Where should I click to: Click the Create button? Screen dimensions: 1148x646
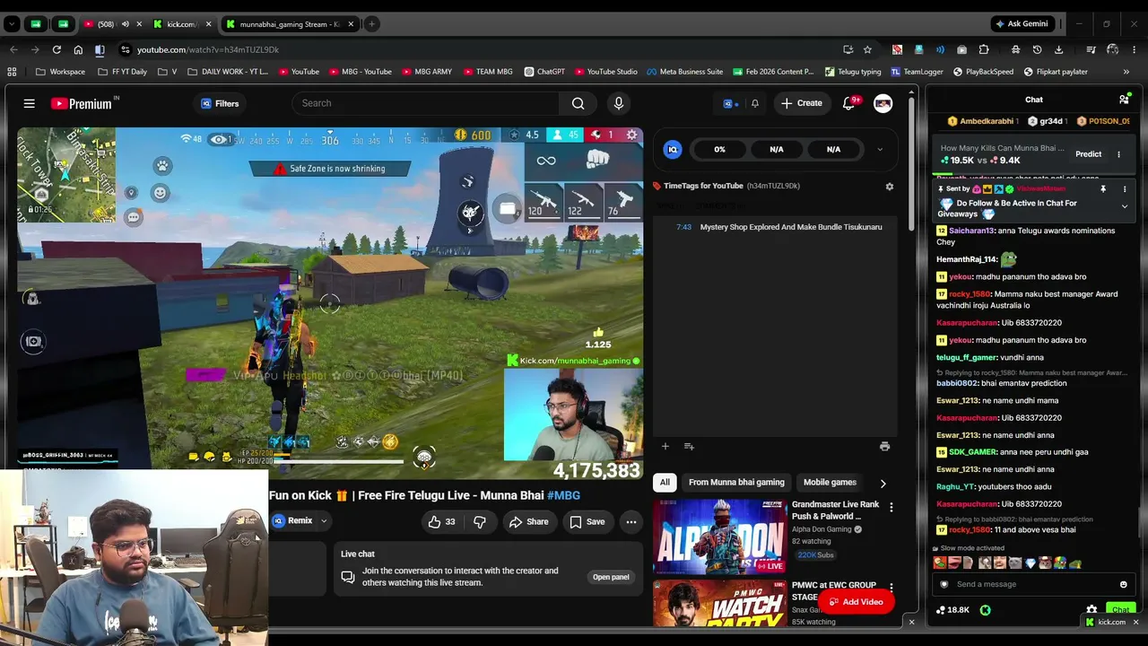[x=801, y=103]
